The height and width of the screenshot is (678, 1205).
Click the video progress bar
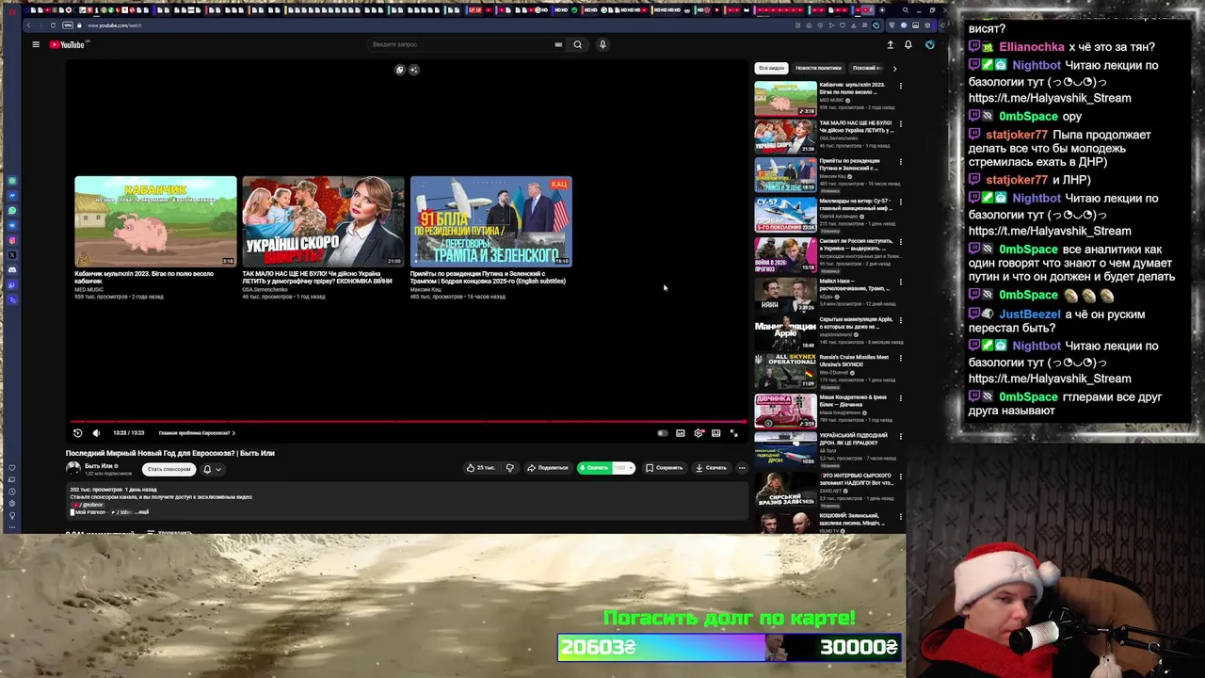coord(408,422)
